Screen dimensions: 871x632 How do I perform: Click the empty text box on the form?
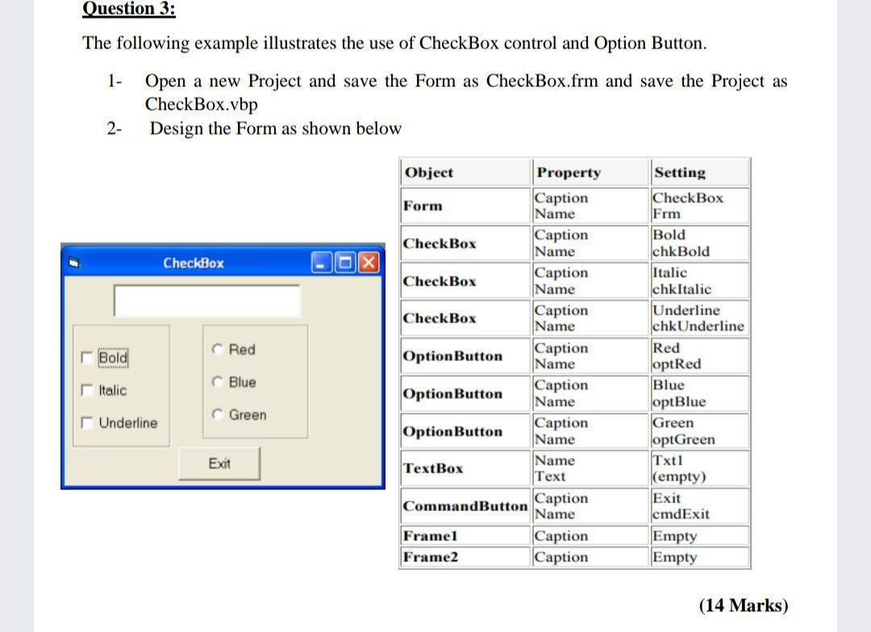tap(207, 300)
